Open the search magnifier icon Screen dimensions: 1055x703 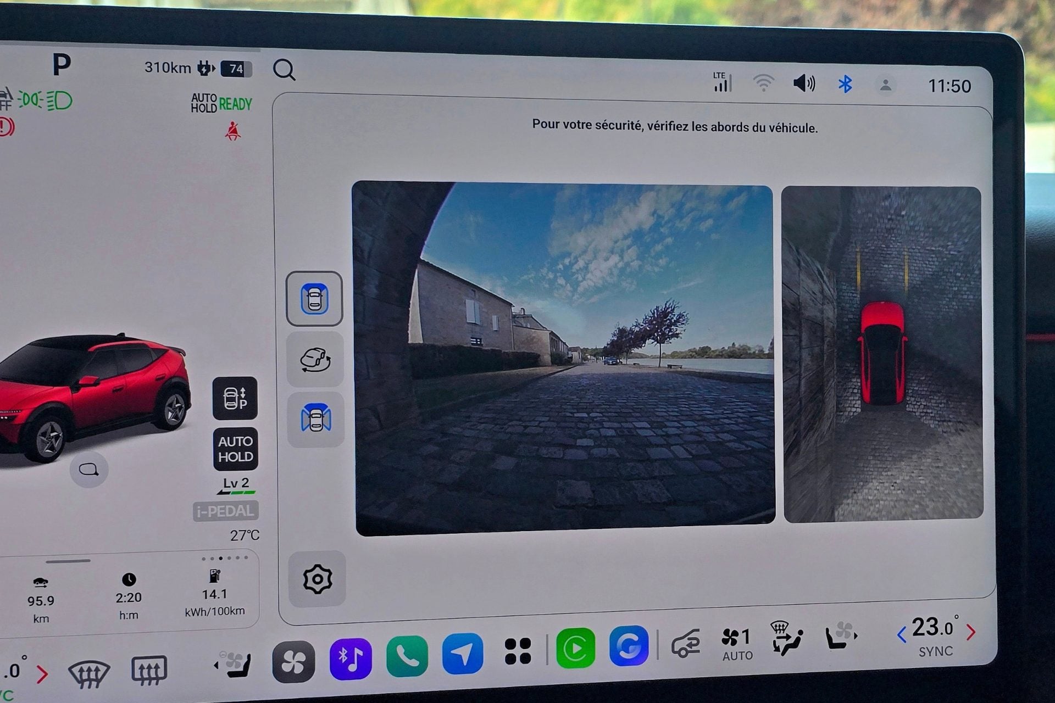pos(284,70)
